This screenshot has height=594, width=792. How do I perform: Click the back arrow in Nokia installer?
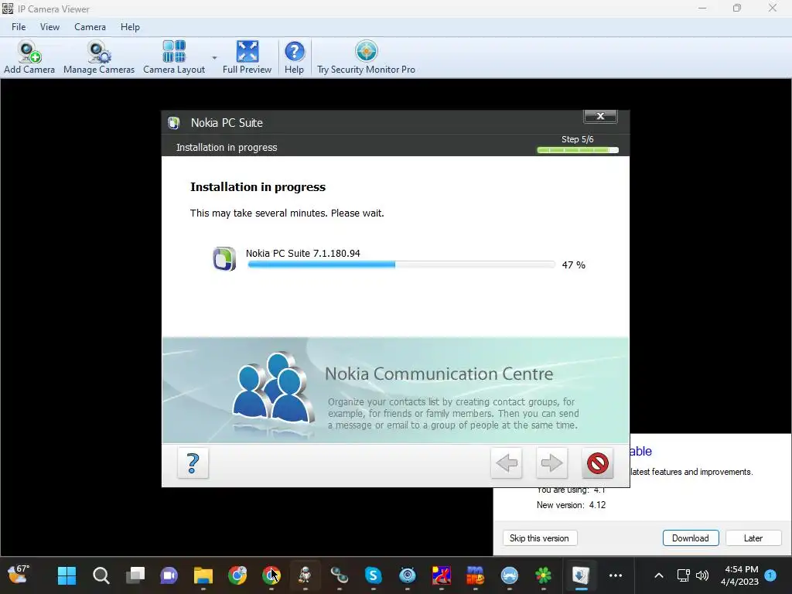506,463
